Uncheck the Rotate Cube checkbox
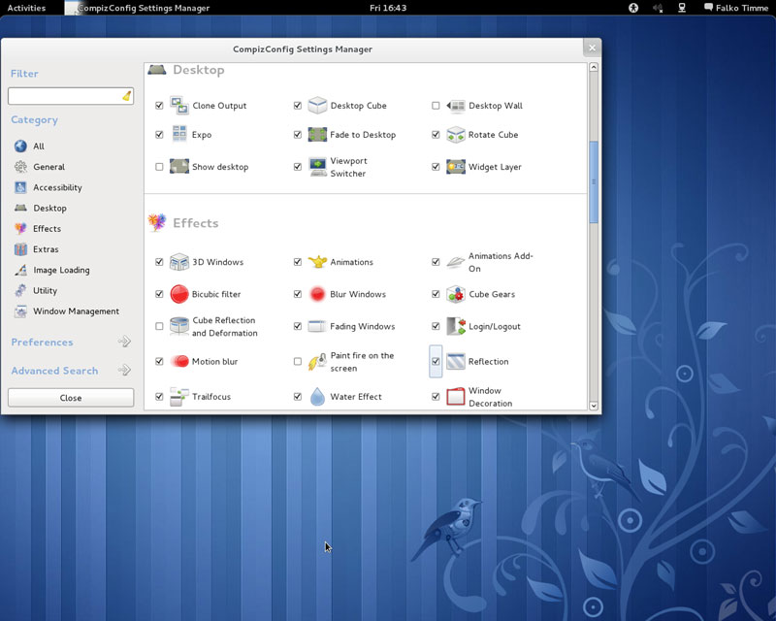Viewport: 776px width, 621px height. pyautogui.click(x=436, y=134)
